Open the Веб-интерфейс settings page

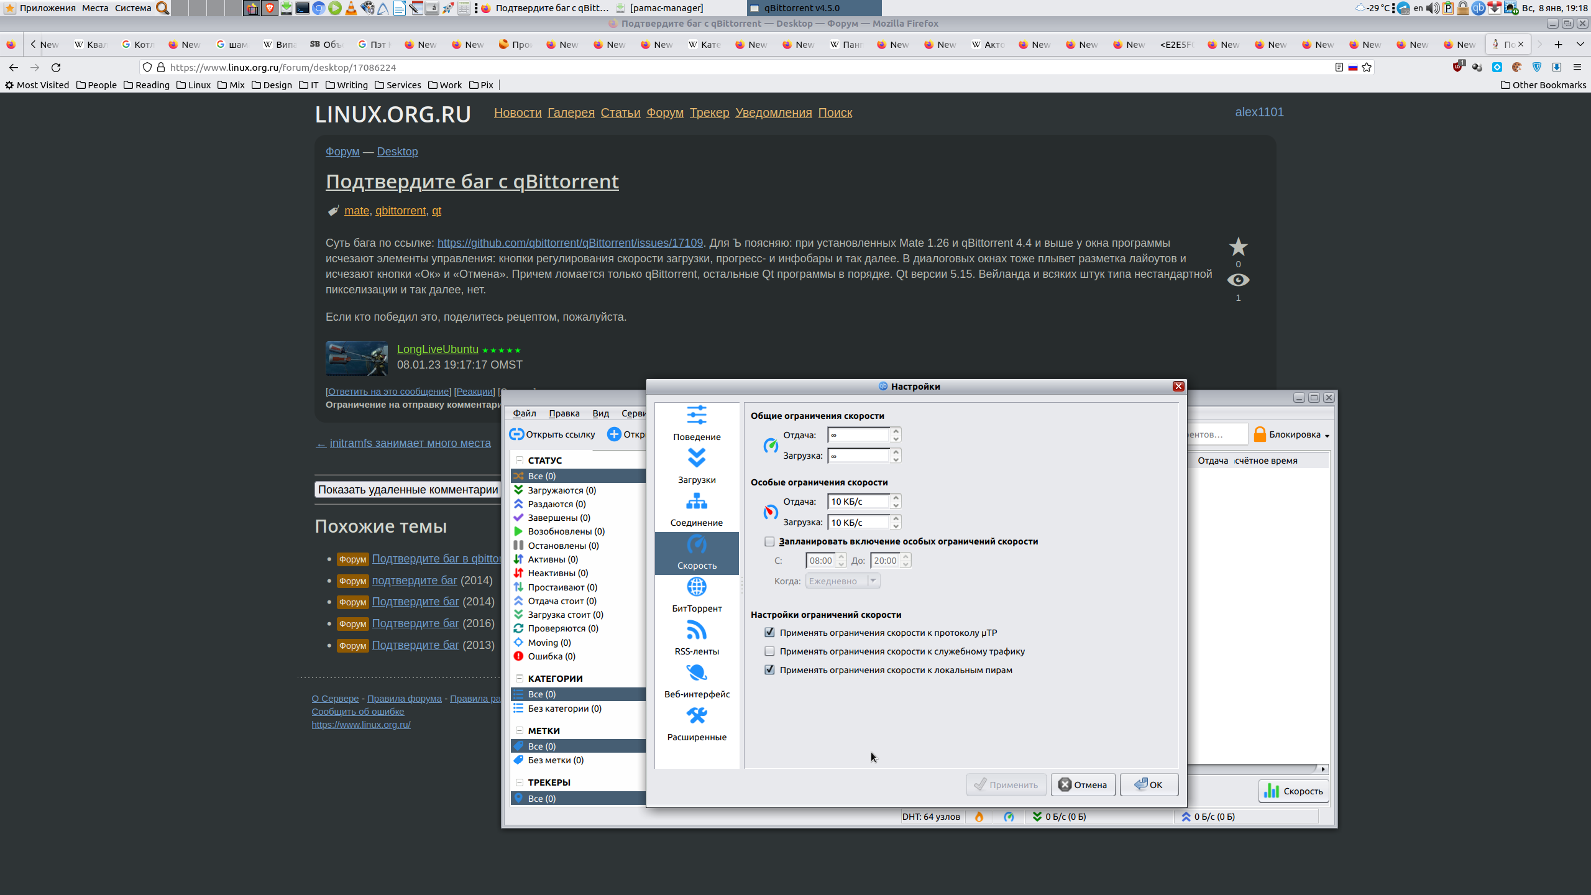point(697,681)
